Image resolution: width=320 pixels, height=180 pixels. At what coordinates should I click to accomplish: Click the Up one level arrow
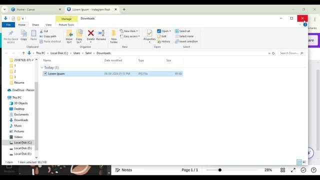point(23,53)
